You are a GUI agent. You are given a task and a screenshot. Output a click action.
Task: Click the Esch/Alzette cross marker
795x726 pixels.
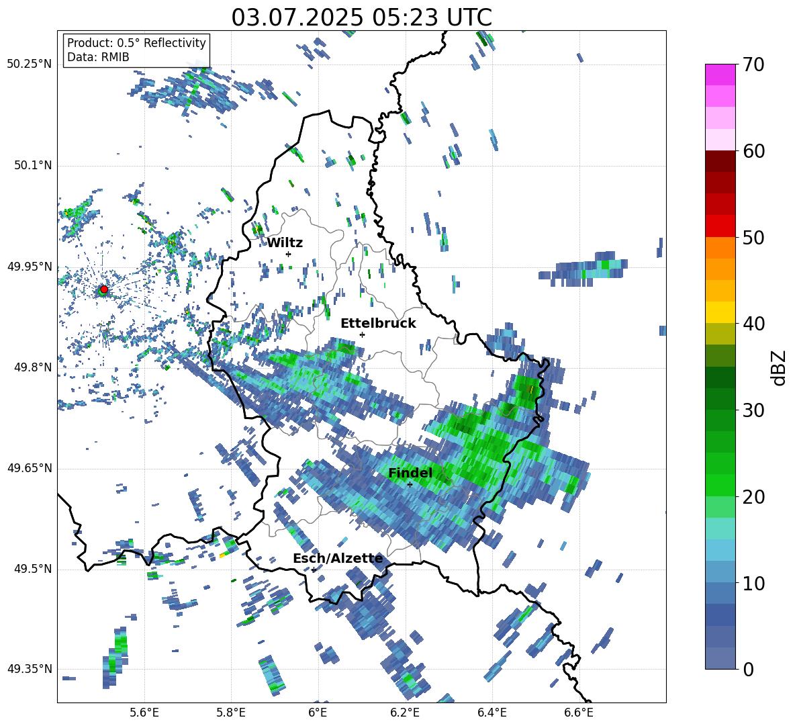[x=314, y=570]
